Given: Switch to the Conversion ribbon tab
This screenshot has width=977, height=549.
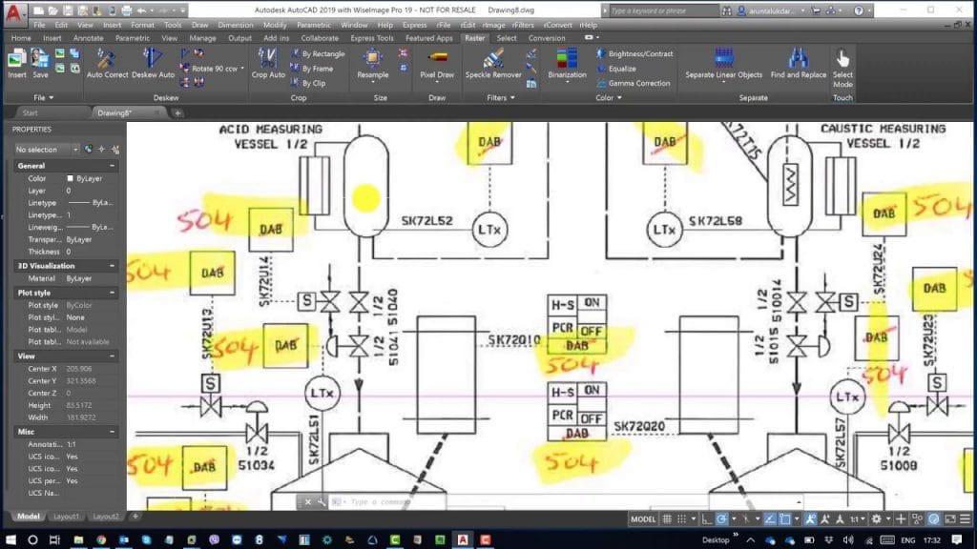Looking at the screenshot, I should coord(547,38).
